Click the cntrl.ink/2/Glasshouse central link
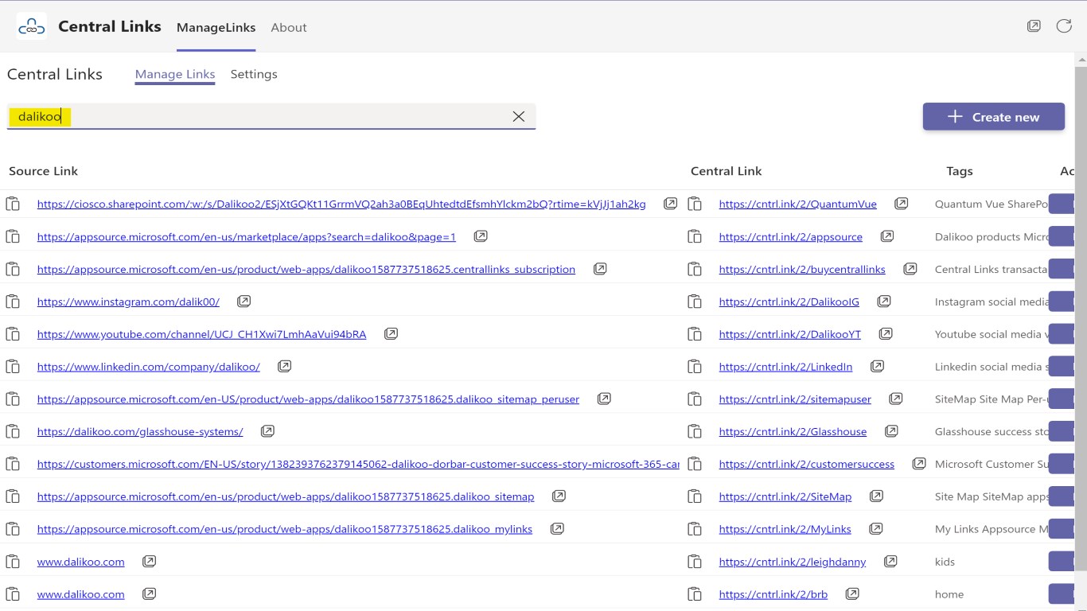1087x611 pixels. (793, 432)
